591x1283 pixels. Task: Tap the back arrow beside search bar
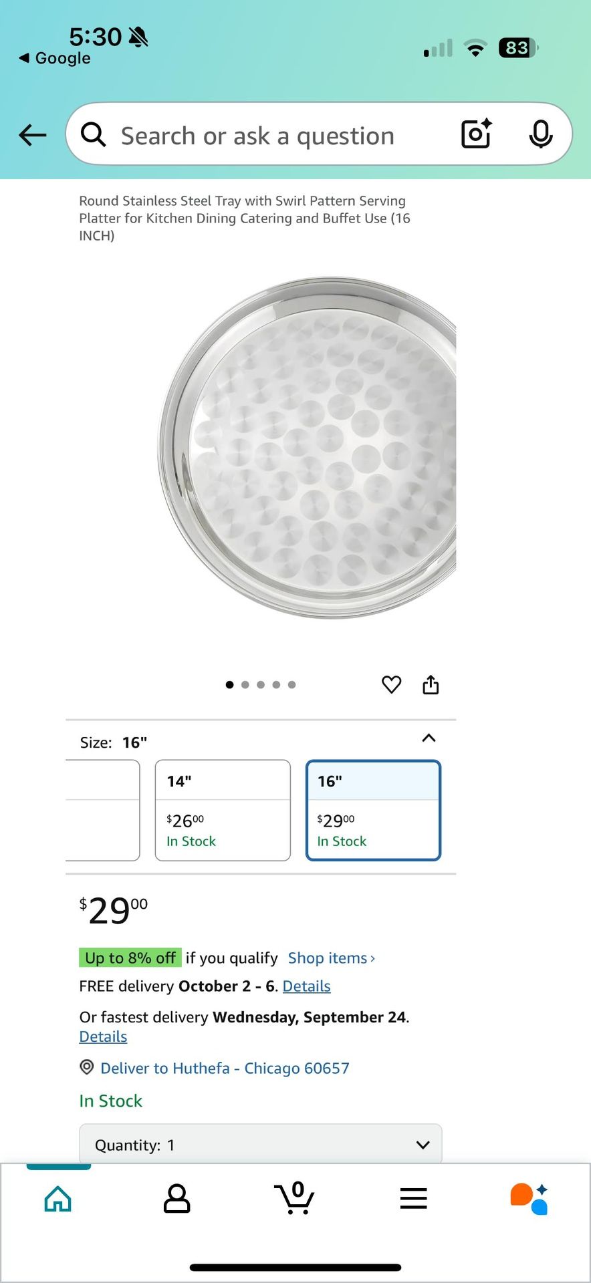(32, 135)
